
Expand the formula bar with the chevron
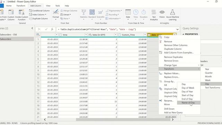pos(177,29)
